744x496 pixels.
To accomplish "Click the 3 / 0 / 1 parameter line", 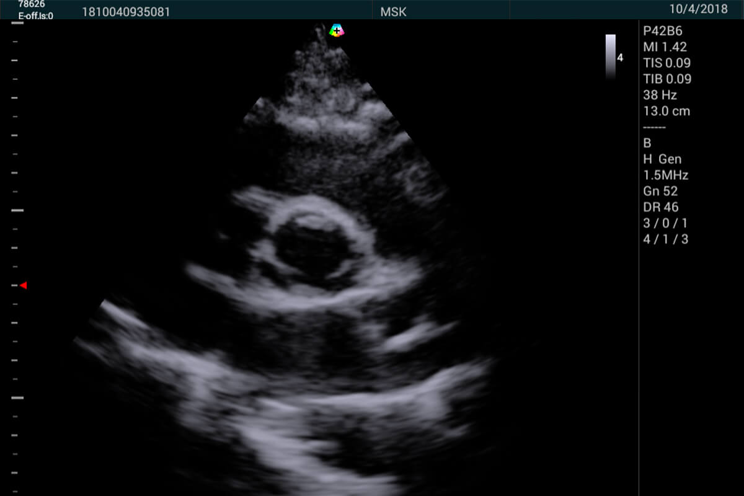I will (x=665, y=223).
